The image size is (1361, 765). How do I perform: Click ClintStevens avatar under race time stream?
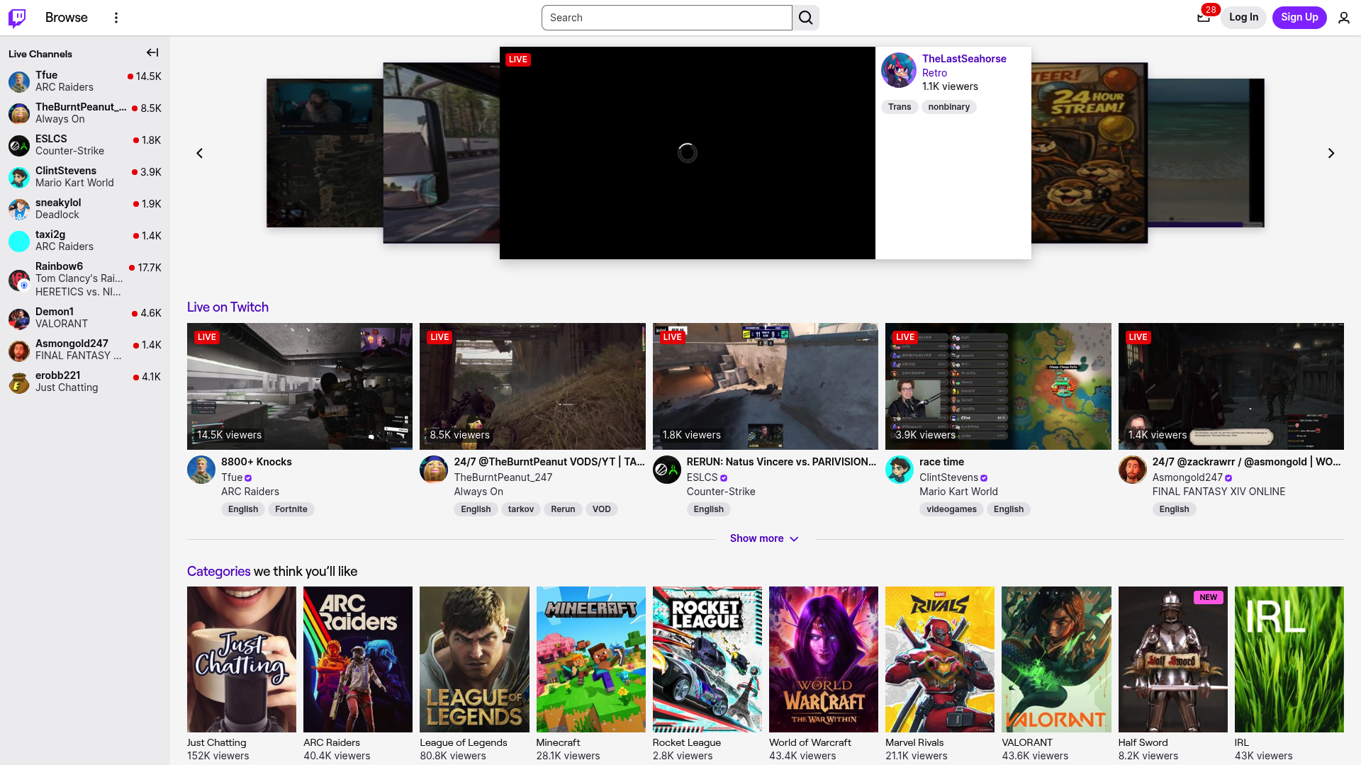point(899,470)
